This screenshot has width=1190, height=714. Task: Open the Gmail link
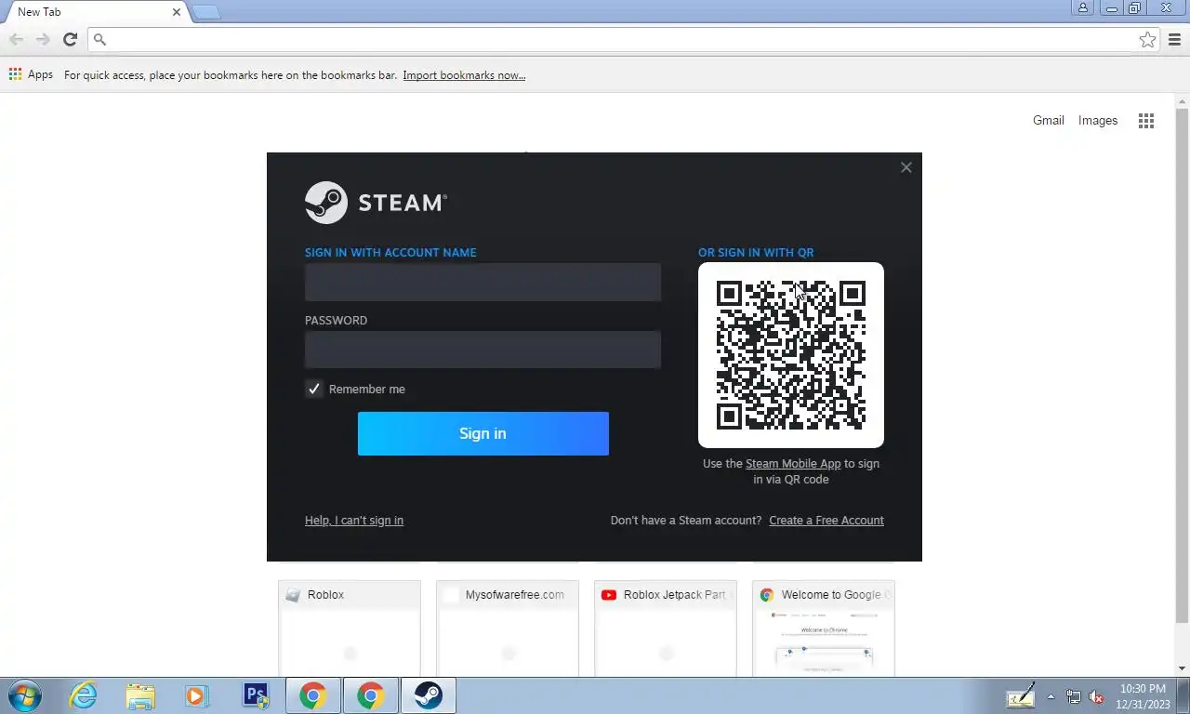tap(1049, 120)
